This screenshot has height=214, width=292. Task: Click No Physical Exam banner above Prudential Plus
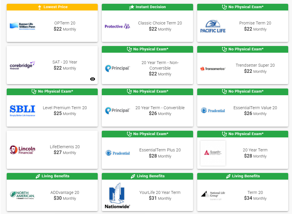tap(147, 134)
